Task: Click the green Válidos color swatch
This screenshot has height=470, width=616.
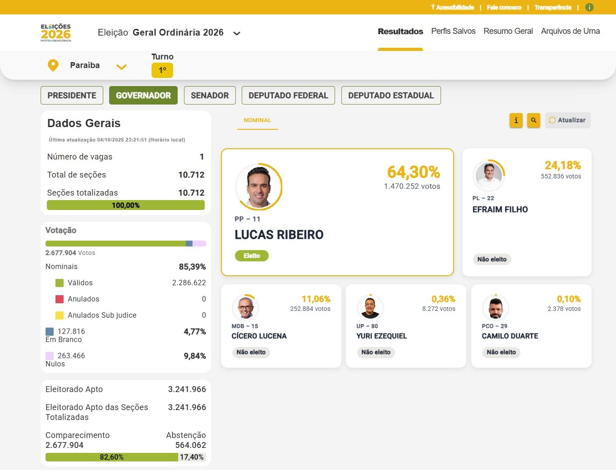Action: [60, 283]
